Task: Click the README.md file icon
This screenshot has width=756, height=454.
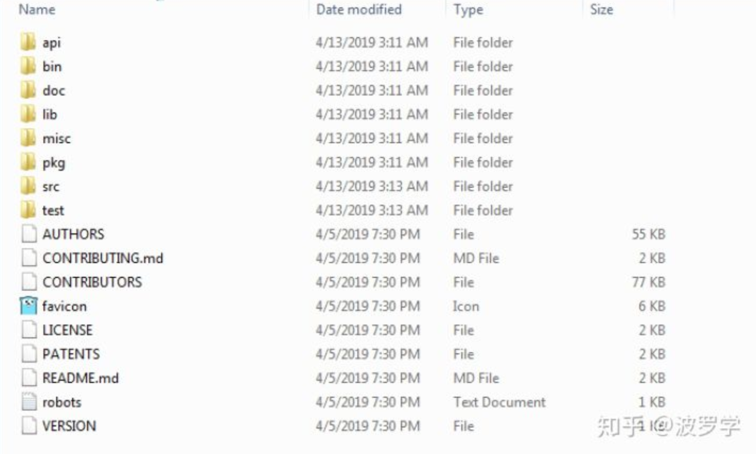Action: point(29,378)
